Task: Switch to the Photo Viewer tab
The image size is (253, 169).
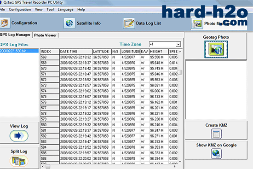Action: [x=46, y=35]
